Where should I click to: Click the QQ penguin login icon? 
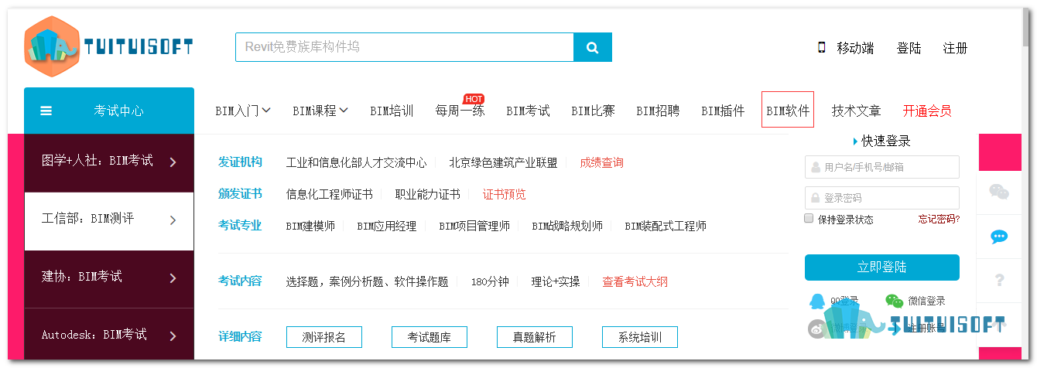pos(817,301)
